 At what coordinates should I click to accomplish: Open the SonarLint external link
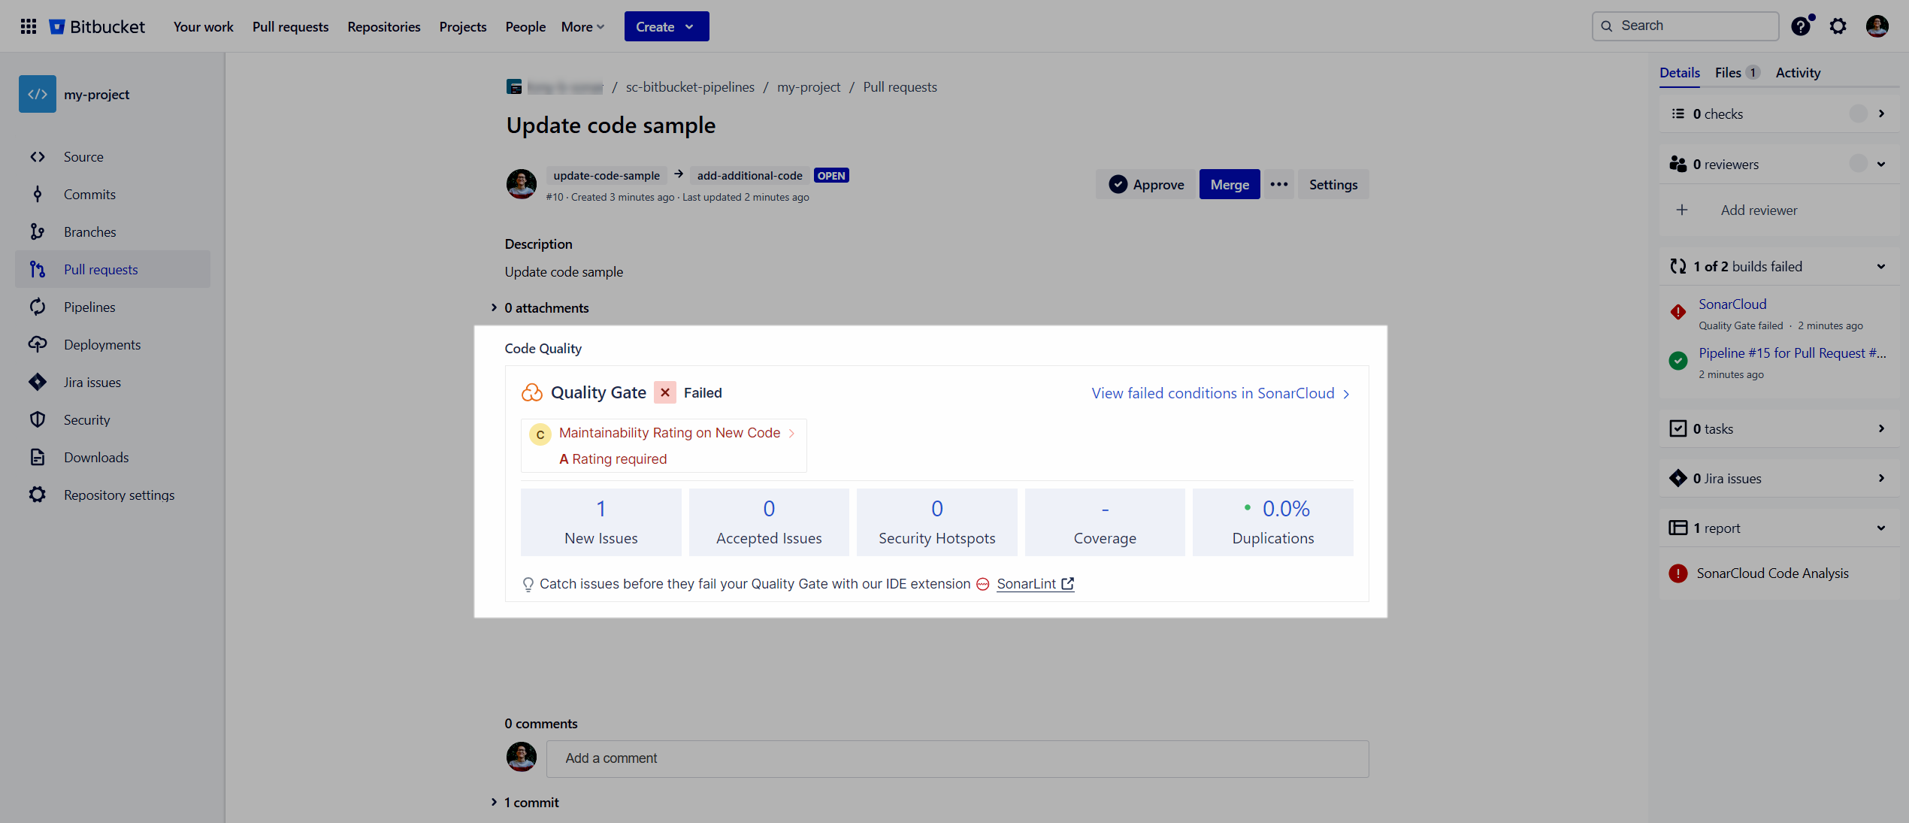coord(1035,584)
